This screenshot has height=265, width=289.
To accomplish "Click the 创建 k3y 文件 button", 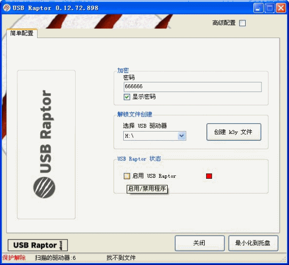I will point(234,132).
